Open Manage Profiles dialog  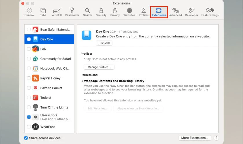coord(99,67)
